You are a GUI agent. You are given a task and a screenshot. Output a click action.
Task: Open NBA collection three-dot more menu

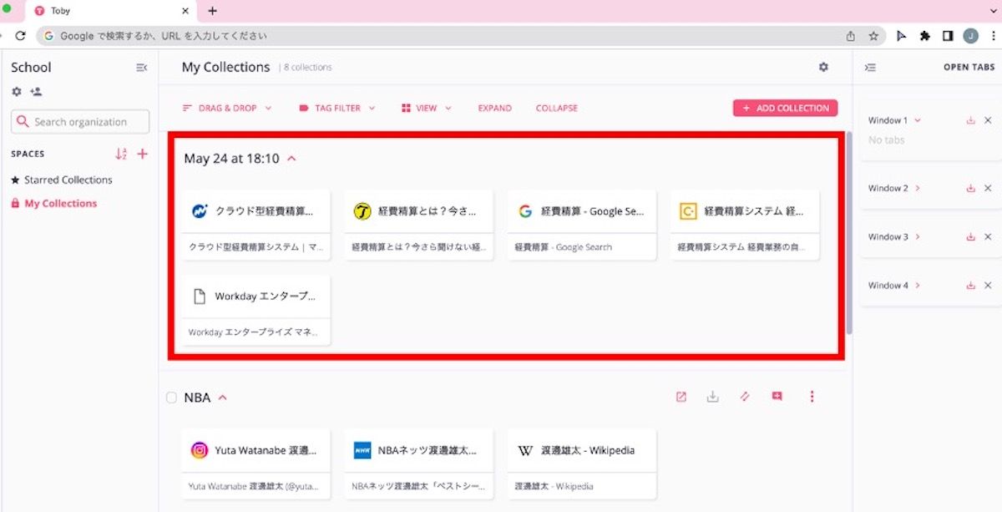point(812,398)
